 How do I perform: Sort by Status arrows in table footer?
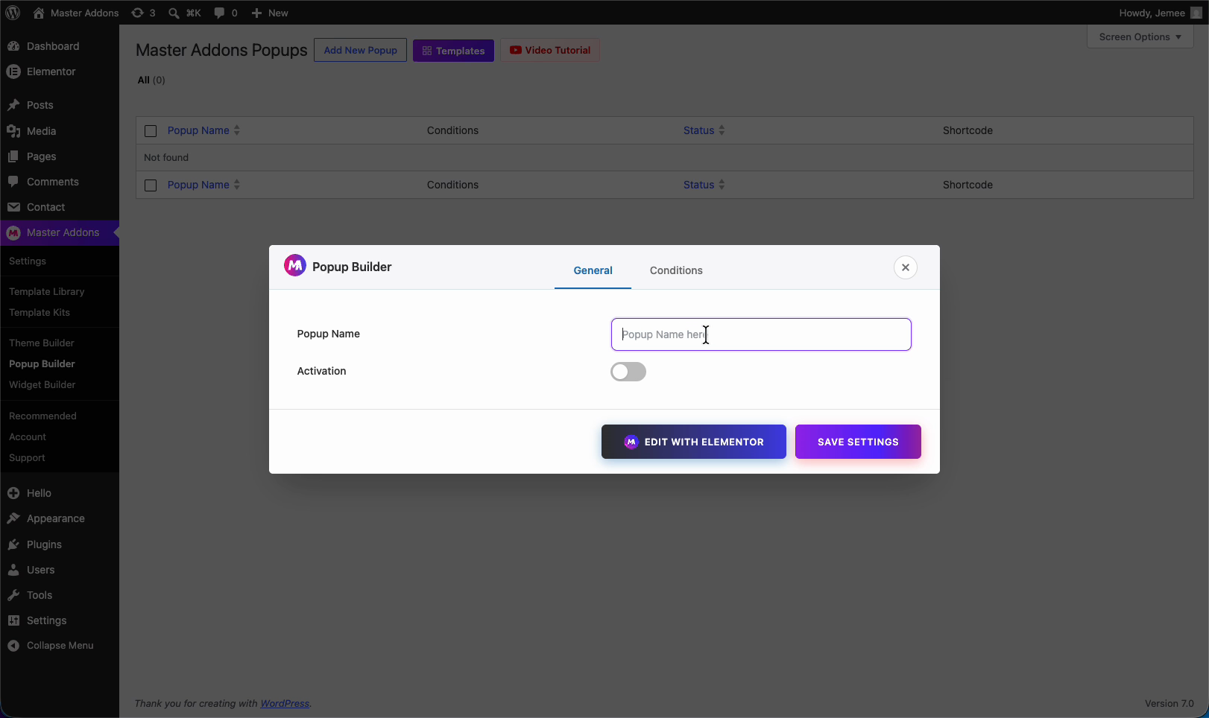pyautogui.click(x=722, y=185)
